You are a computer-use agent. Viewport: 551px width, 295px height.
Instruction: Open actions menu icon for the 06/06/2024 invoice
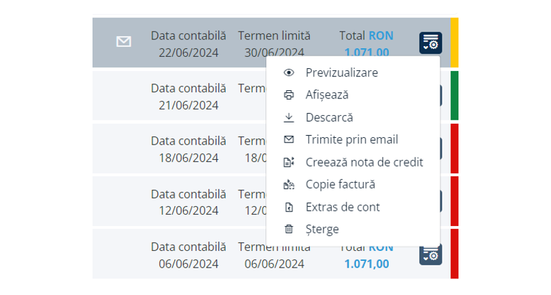point(430,254)
